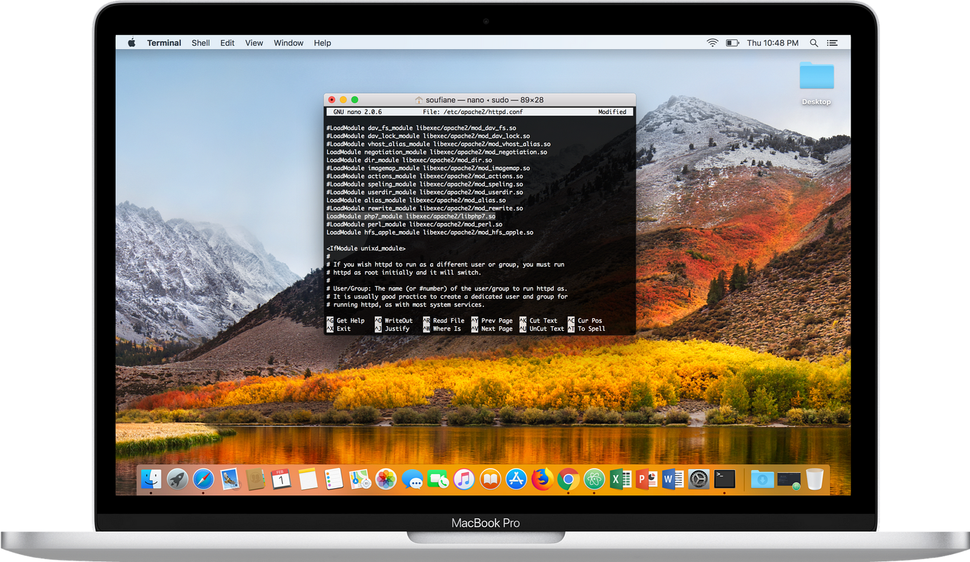Image resolution: width=970 pixels, height=562 pixels.
Task: Click the battery status icon
Action: click(x=732, y=42)
